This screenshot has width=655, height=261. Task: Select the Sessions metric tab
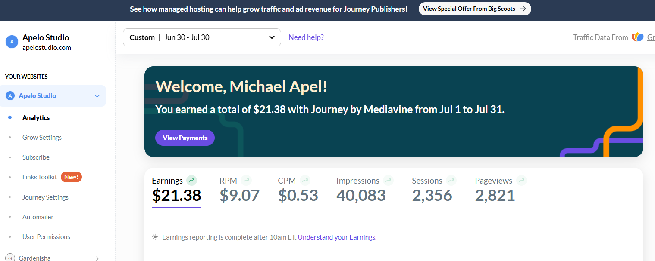(434, 190)
